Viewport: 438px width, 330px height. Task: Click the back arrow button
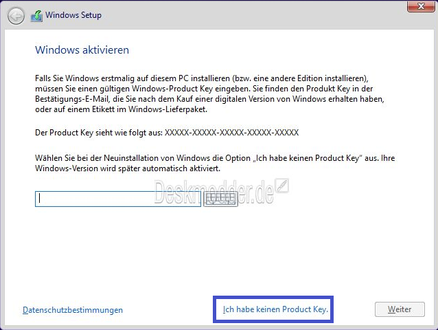point(16,16)
